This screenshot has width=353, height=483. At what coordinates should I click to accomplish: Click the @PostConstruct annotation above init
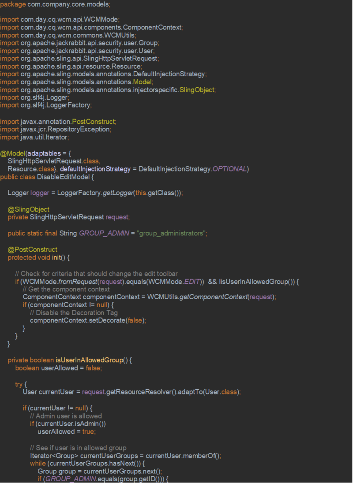pyautogui.click(x=32, y=249)
